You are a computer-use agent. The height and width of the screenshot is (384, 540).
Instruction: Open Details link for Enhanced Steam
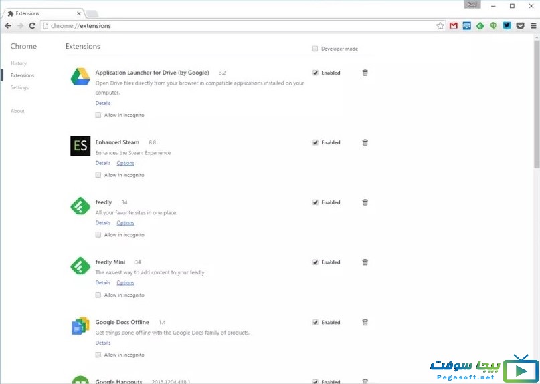[x=103, y=163]
